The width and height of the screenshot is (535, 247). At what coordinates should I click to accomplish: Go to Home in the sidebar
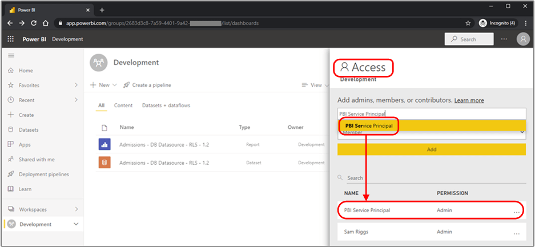(x=26, y=71)
